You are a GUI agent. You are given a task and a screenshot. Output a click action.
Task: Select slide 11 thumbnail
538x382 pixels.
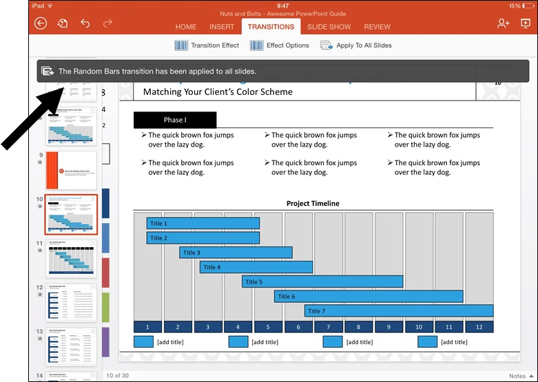click(71, 258)
